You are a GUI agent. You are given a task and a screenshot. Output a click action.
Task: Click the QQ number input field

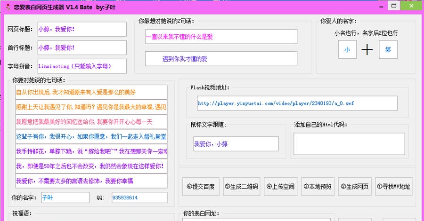coord(139,197)
